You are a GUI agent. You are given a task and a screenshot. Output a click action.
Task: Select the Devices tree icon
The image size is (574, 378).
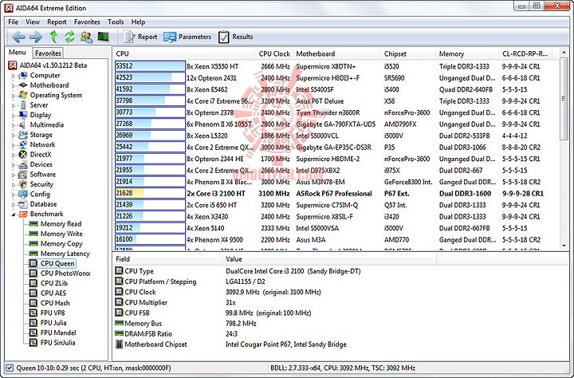[x=23, y=164]
